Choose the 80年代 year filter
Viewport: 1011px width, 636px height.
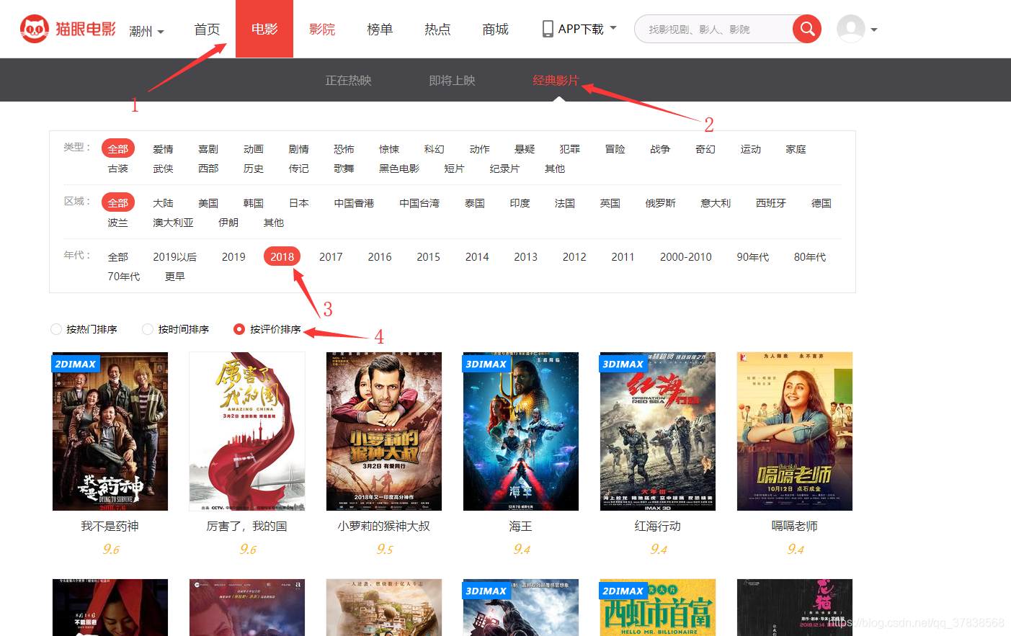point(810,256)
